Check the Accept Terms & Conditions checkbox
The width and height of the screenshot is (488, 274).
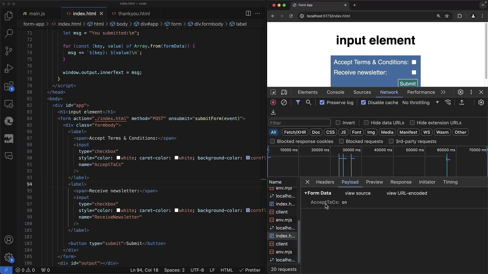click(x=414, y=62)
